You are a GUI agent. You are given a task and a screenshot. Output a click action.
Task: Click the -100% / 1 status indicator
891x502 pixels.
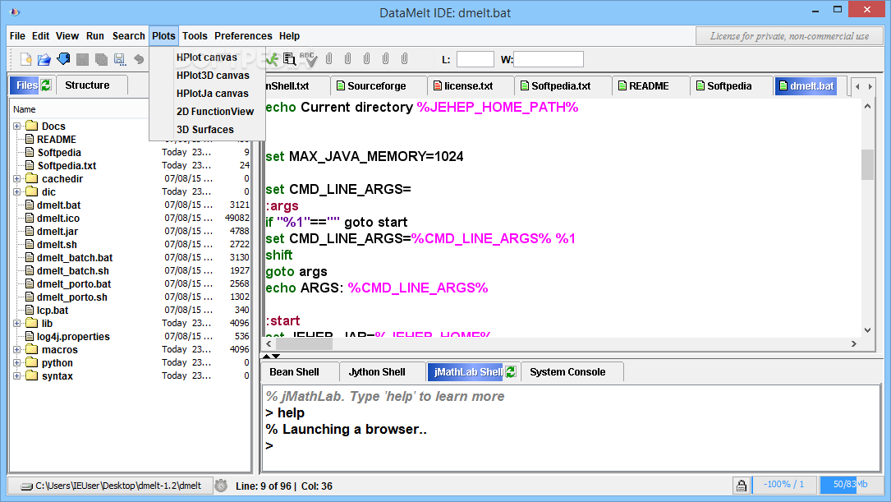point(784,485)
